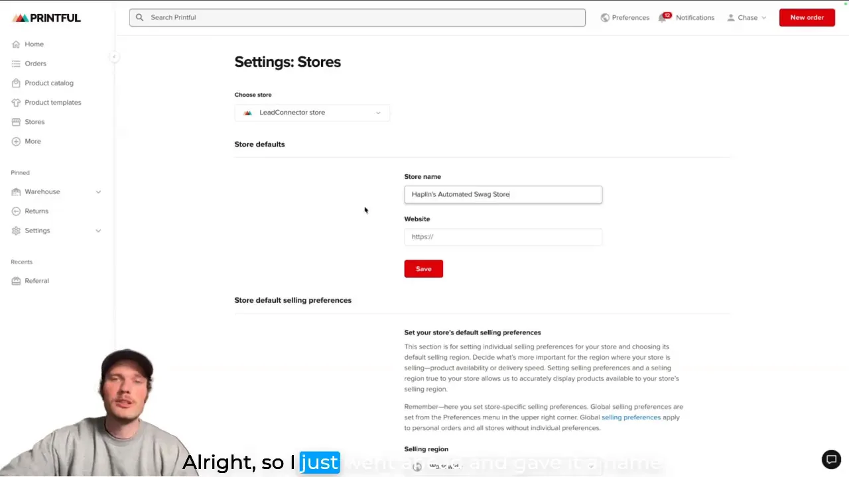Open the Chase account dropdown arrow
849x477 pixels.
pyautogui.click(x=763, y=18)
